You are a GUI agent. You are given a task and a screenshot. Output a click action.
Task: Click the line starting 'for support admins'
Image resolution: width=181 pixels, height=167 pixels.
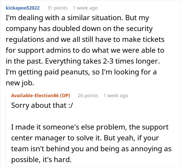click(x=85, y=50)
